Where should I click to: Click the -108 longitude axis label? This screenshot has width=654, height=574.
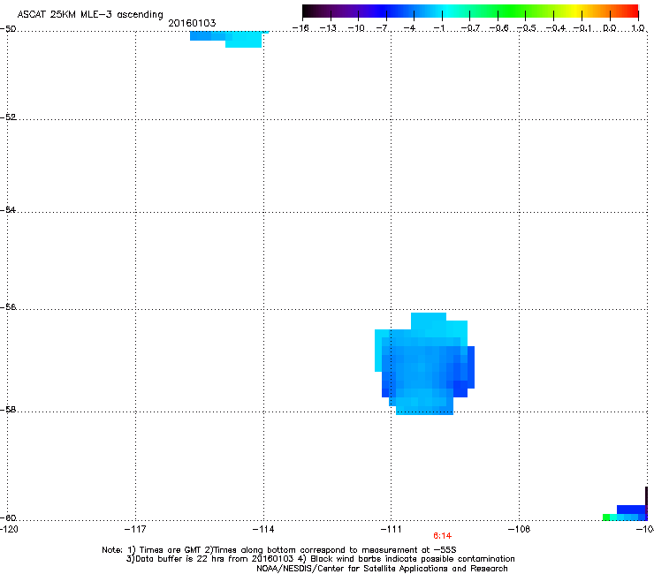pos(520,529)
